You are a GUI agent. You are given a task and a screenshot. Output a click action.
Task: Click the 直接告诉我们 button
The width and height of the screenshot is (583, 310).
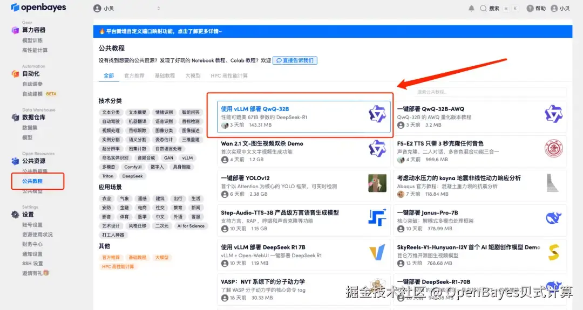[295, 60]
